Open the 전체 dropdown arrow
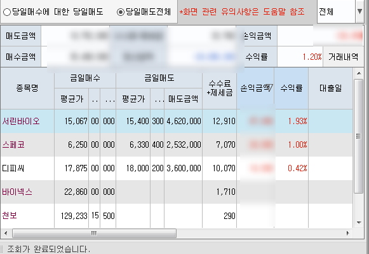369x254 pixels. [x=359, y=11]
